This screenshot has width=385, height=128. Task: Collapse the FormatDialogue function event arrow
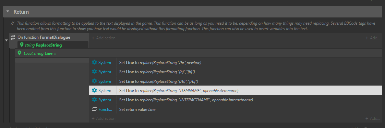pos(7,40)
